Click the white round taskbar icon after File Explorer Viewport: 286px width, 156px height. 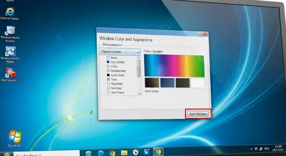click(136, 152)
